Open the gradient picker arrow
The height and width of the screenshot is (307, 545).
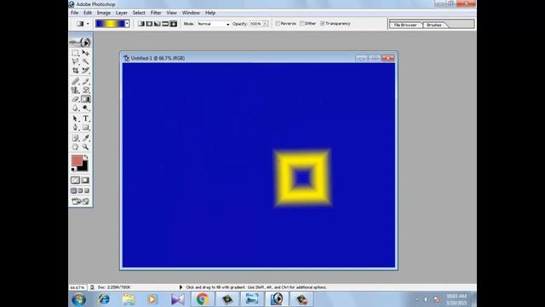pos(127,24)
